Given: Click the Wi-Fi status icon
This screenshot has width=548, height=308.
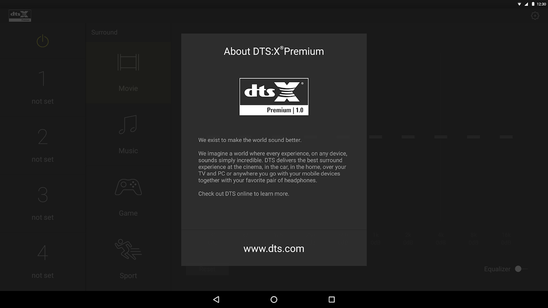Looking at the screenshot, I should click(519, 4).
